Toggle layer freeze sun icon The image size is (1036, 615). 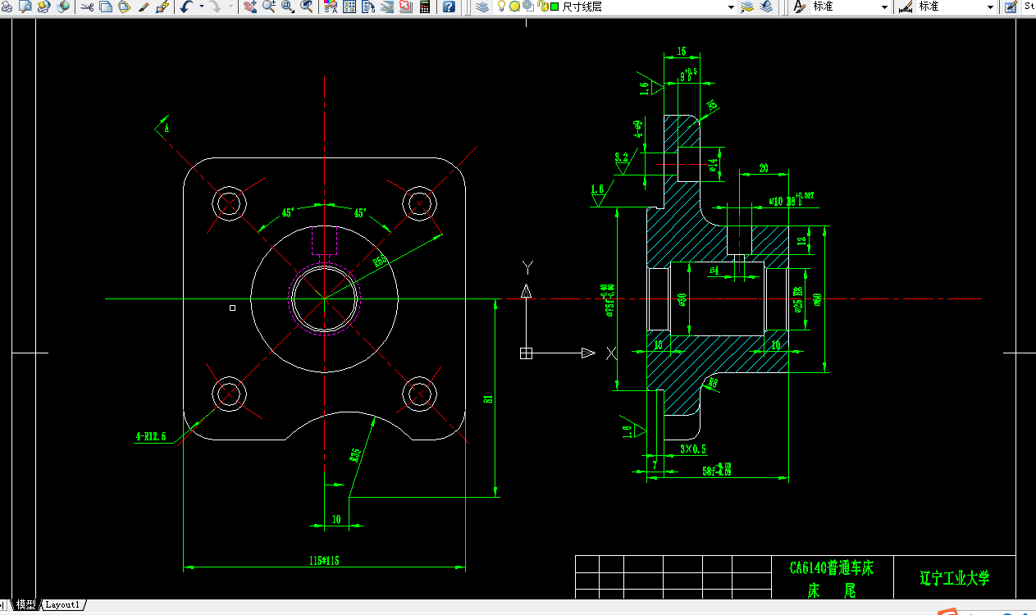514,6
